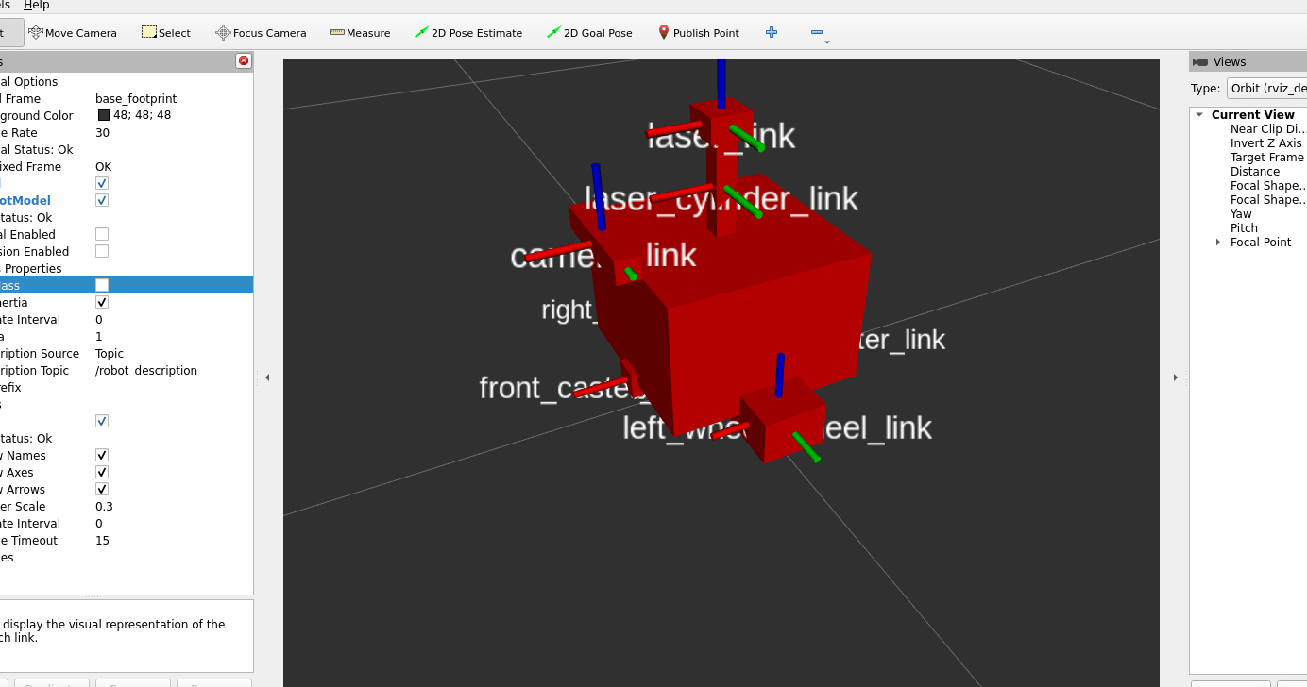
Task: Open the Help menu
Action: click(x=36, y=6)
